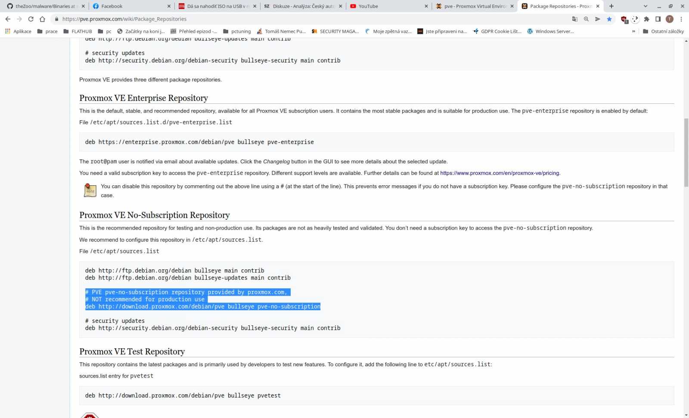Click 'File /etc/apt/sources.list.d/pve-enterprise.list' text
The width and height of the screenshot is (689, 418).
[x=156, y=122]
